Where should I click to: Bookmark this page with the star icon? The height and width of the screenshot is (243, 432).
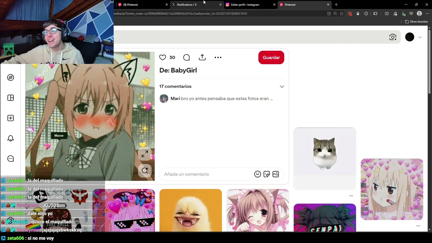pos(342,13)
